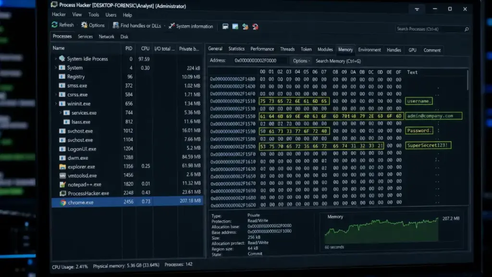Open the GPU tab
492x277 pixels.
coord(412,50)
